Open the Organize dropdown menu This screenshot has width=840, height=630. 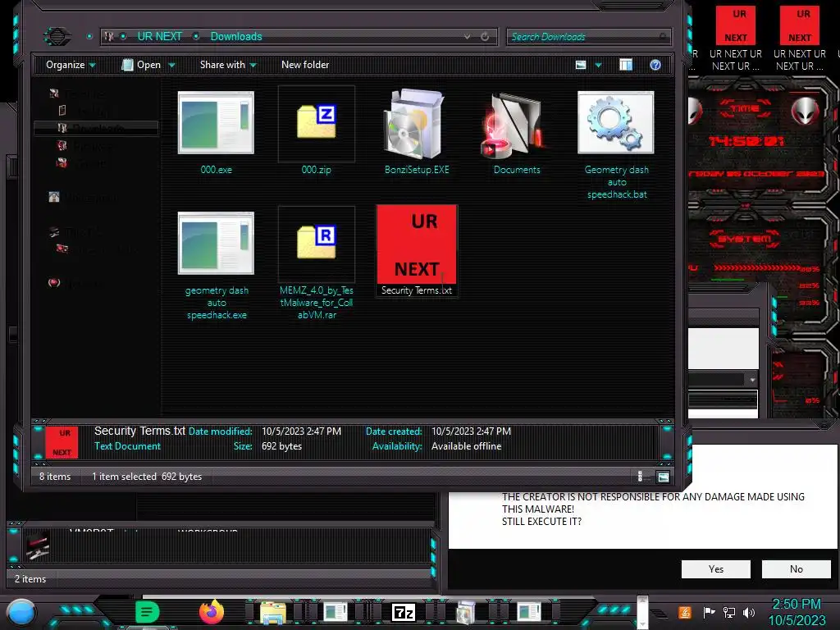point(71,65)
